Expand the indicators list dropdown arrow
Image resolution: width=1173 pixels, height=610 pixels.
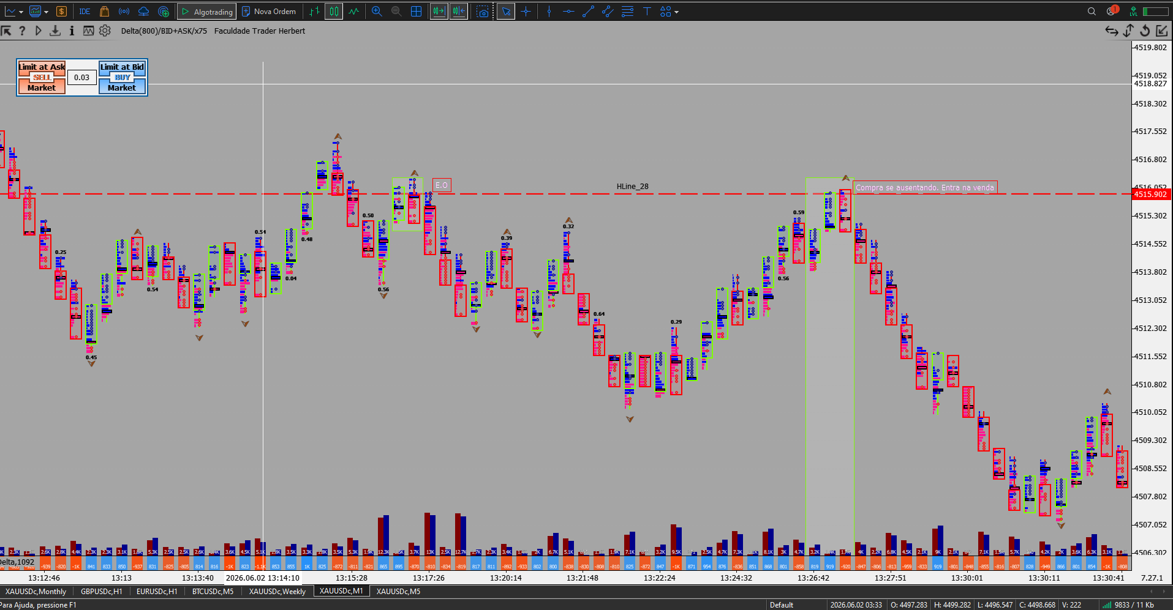tap(46, 12)
